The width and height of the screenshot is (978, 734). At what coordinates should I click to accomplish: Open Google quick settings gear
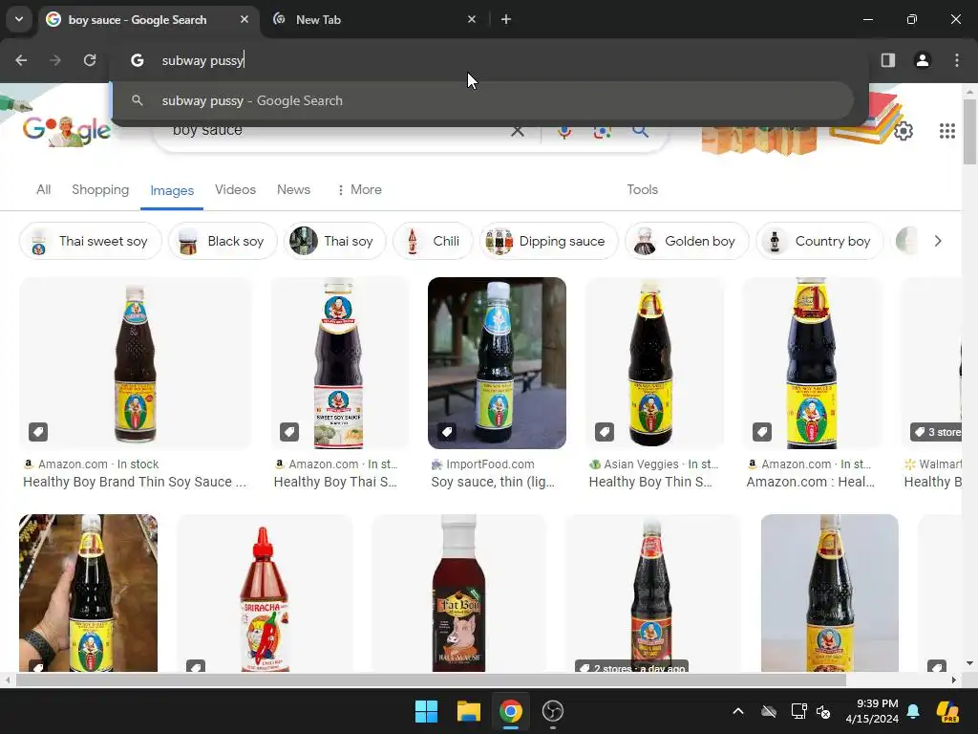pos(904,130)
